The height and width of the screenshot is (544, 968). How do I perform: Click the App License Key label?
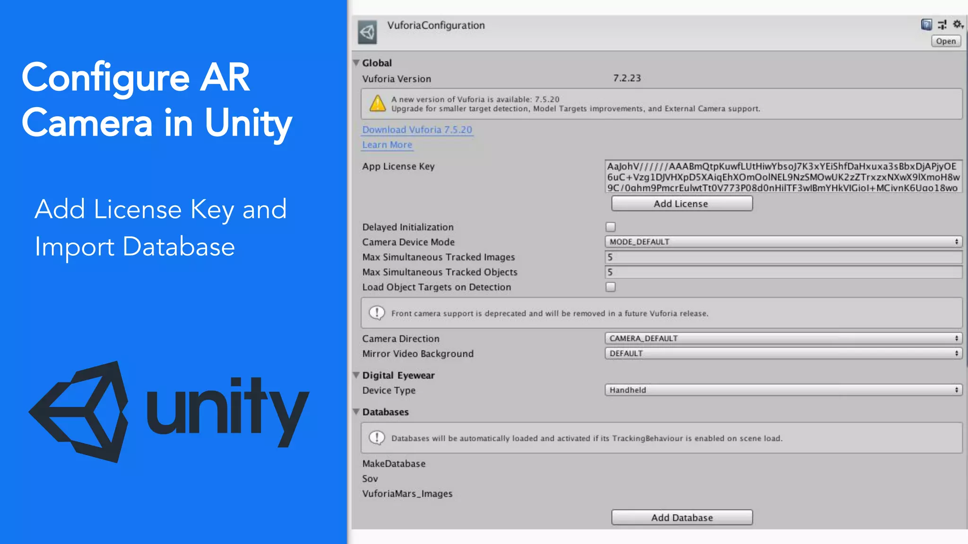tap(398, 166)
